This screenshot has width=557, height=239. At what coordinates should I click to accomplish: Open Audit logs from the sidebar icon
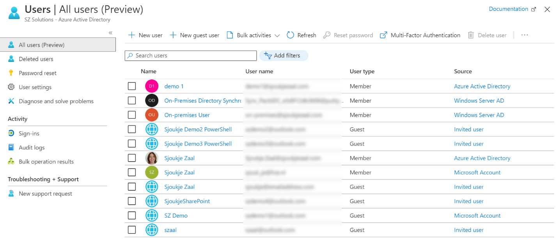[11, 147]
